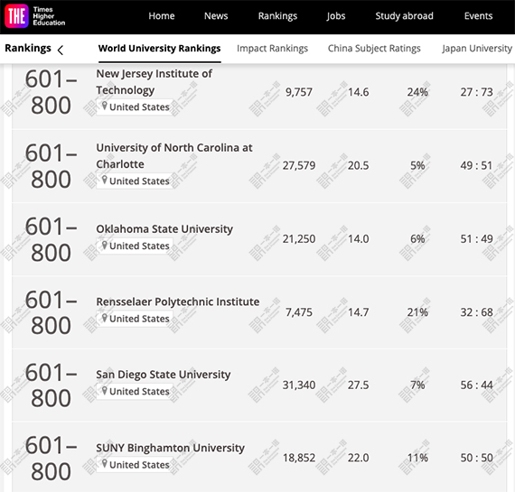Open the Rensselaer Polytechnic Institute link
This screenshot has width=515, height=492.
tap(178, 302)
